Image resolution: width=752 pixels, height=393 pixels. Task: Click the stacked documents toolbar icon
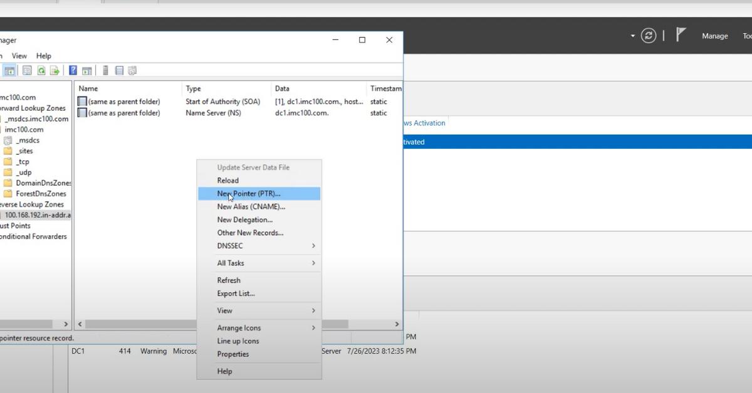point(132,71)
